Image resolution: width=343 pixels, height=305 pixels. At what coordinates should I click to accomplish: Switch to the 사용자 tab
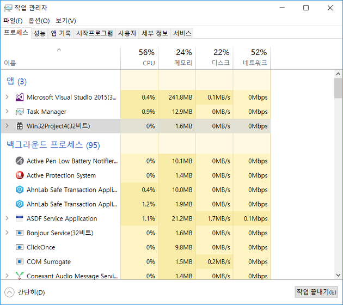pos(127,33)
